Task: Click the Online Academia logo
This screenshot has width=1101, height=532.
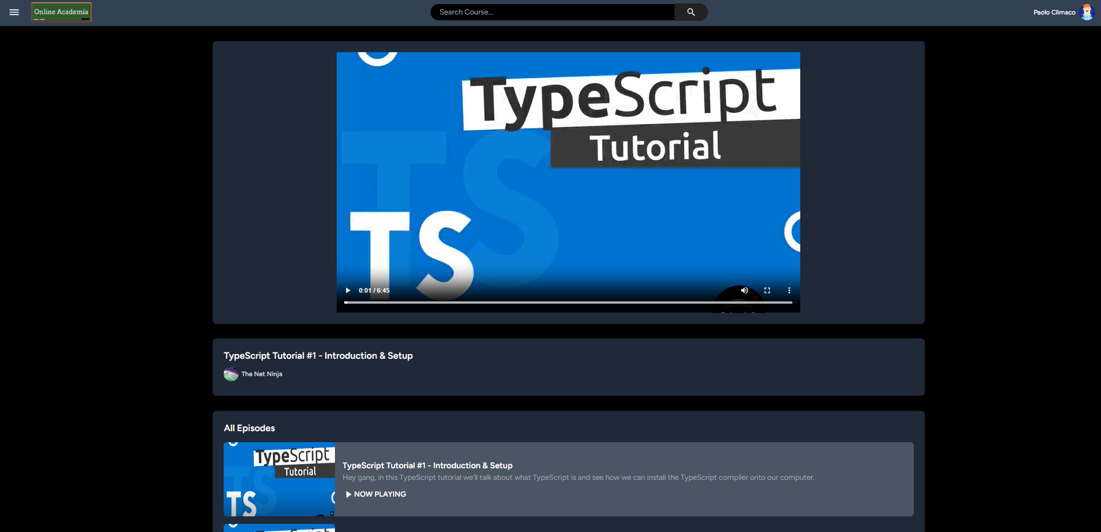Action: tap(61, 12)
